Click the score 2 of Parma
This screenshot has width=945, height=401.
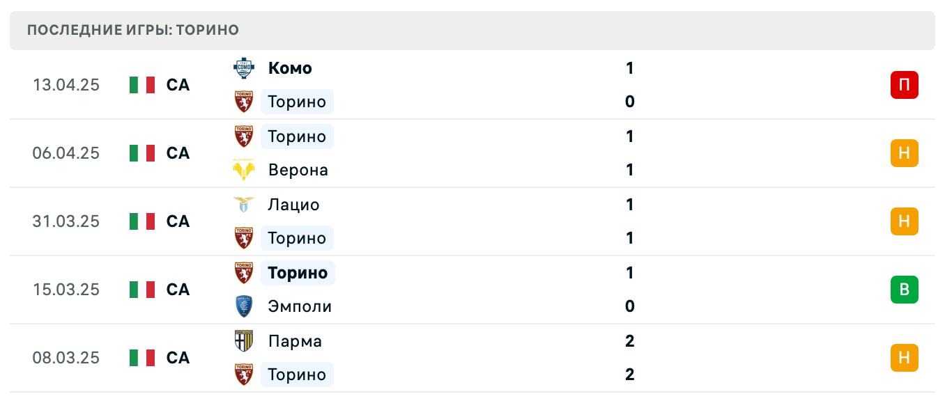point(629,341)
